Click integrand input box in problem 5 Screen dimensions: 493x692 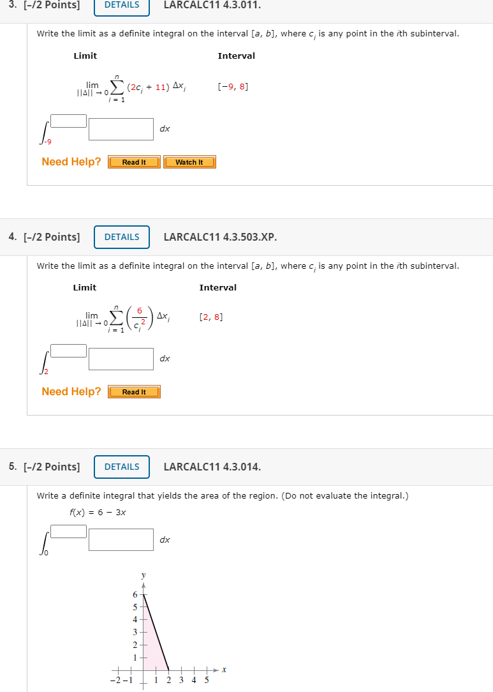[121, 539]
